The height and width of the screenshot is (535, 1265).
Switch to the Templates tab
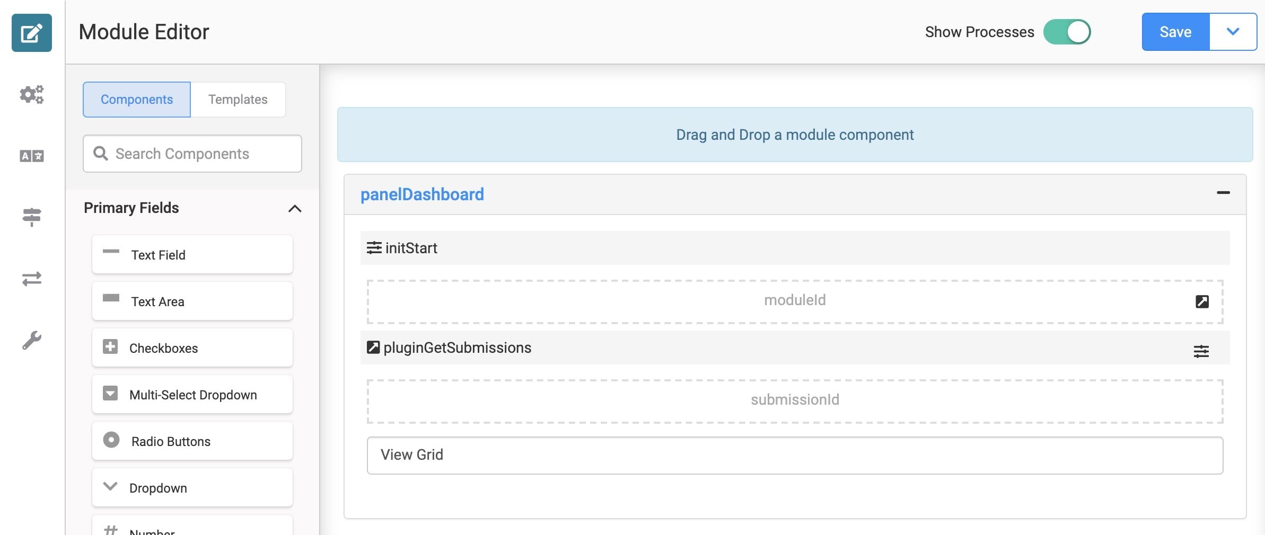[238, 100]
